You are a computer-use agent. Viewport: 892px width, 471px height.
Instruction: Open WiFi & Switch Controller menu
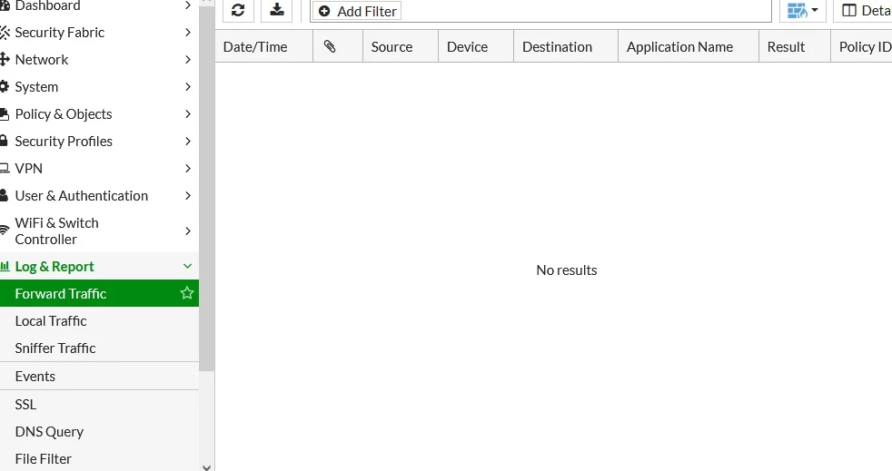(x=100, y=231)
